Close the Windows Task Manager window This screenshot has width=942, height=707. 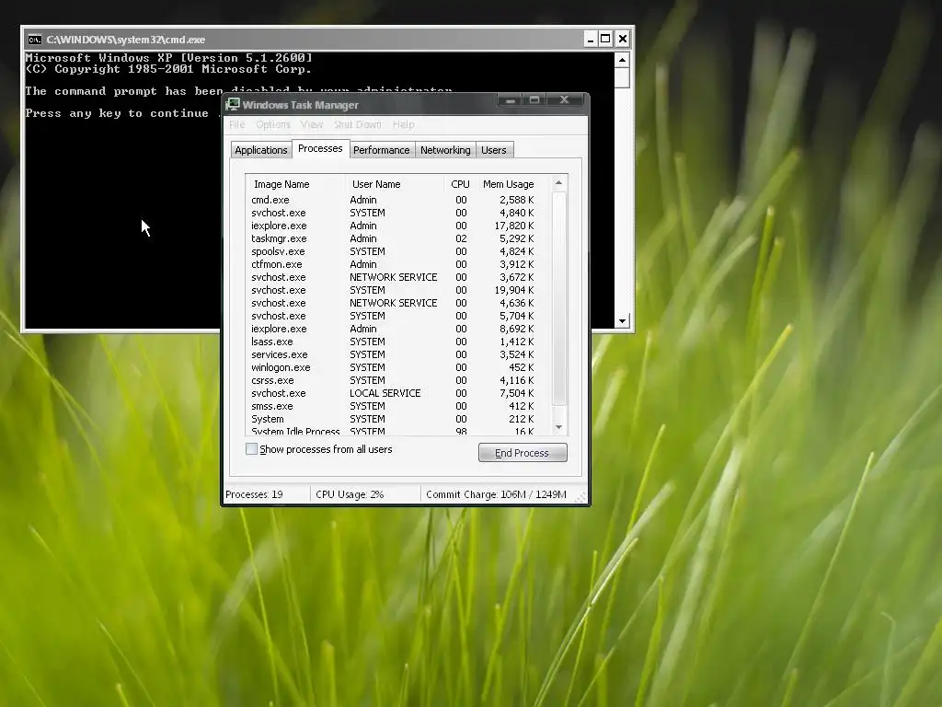(x=564, y=99)
